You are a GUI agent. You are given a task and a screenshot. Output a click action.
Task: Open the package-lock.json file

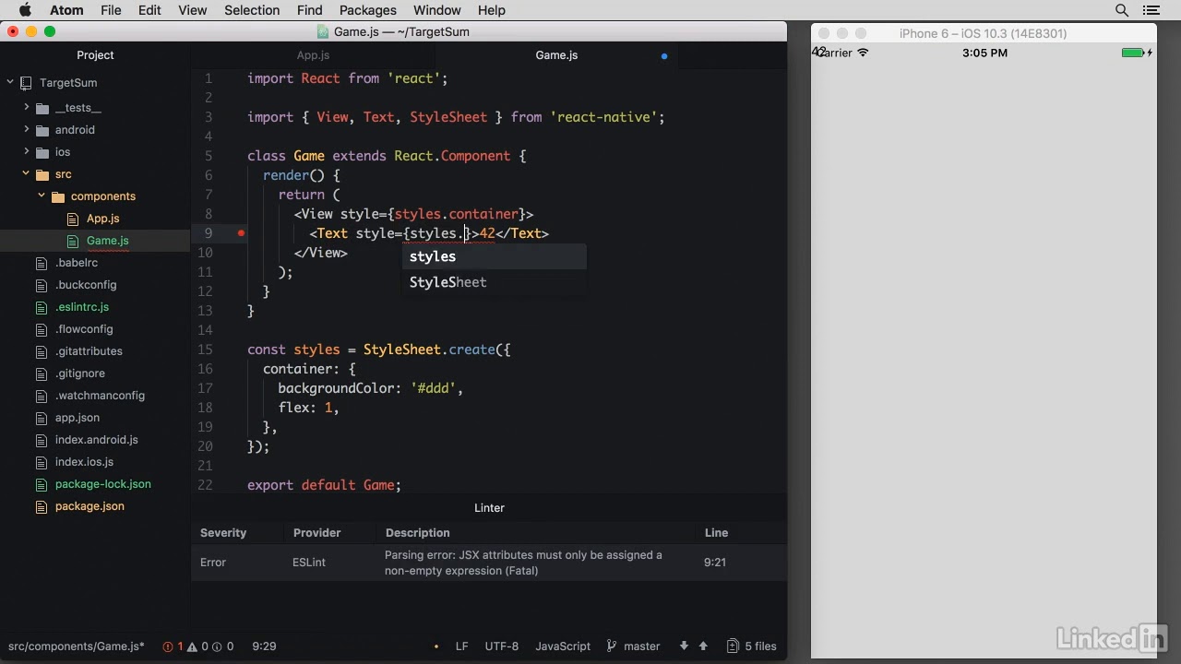(x=102, y=484)
